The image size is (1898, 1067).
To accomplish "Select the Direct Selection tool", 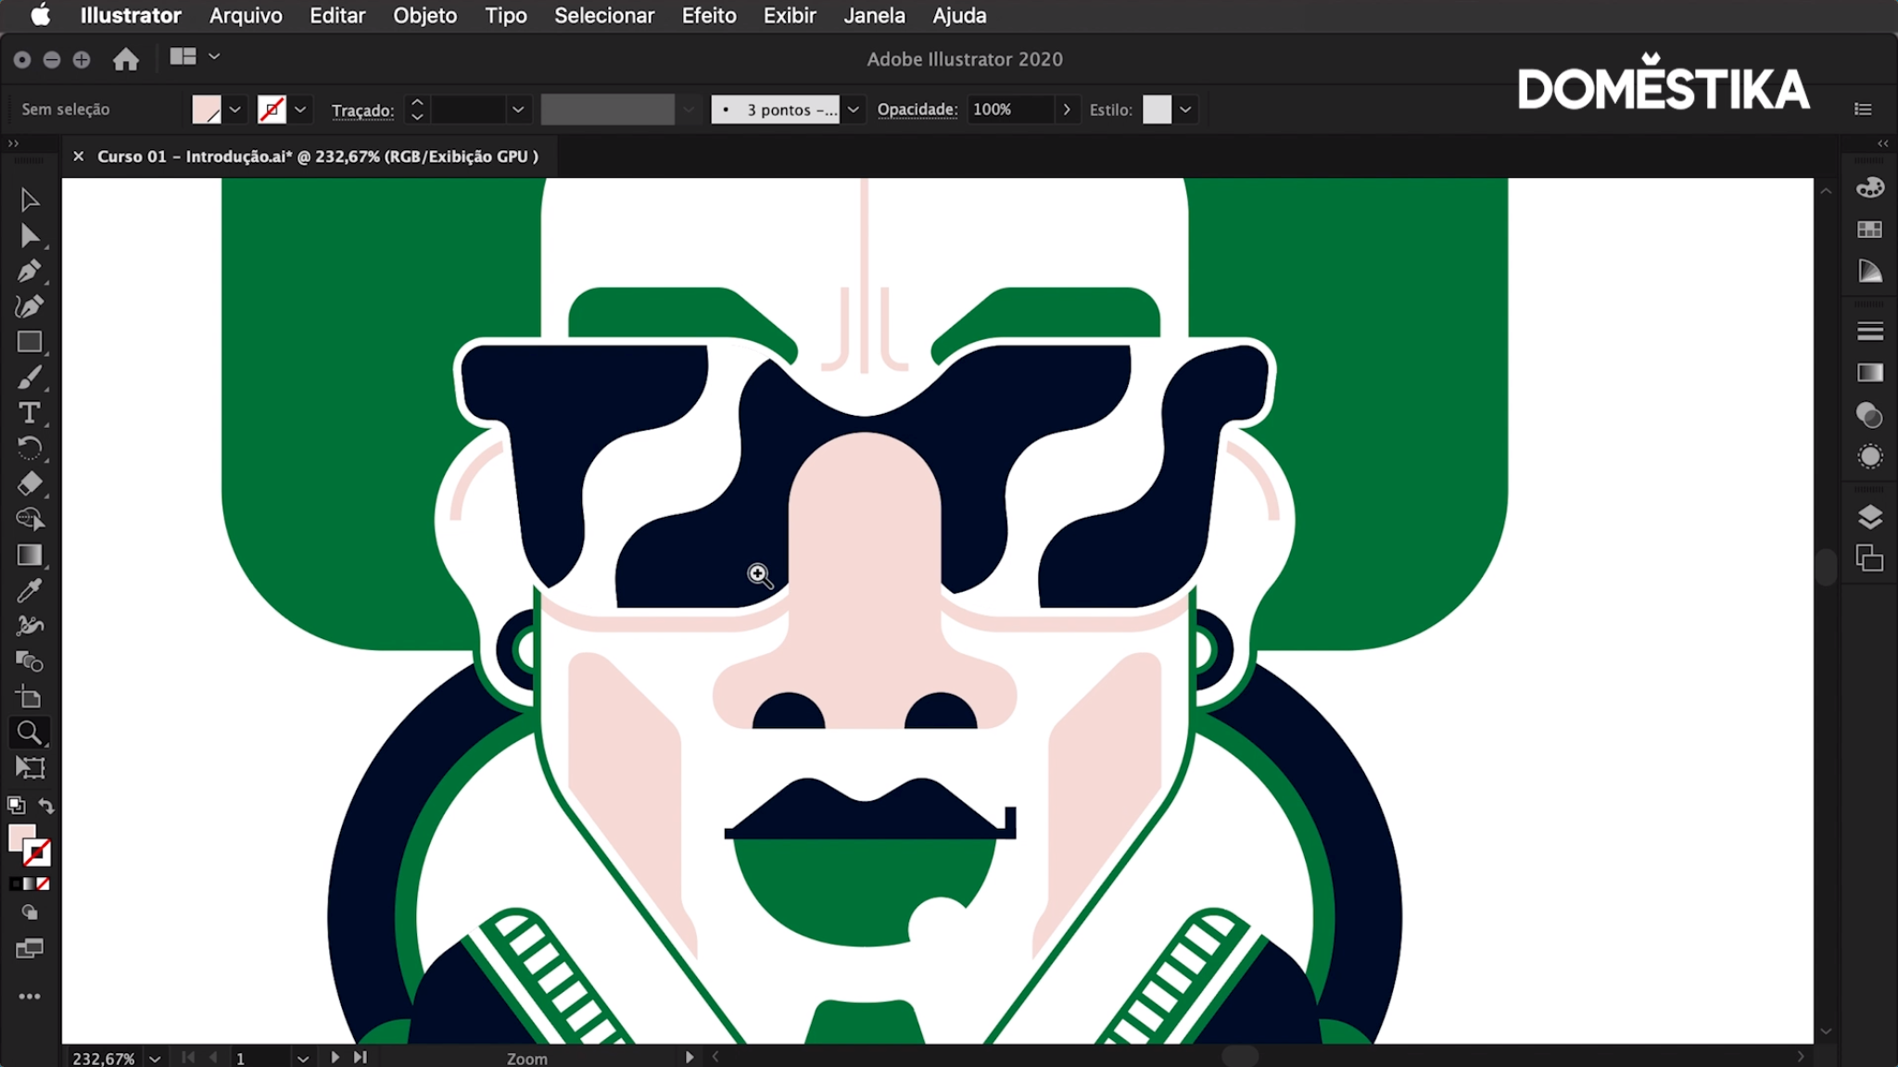I will (x=29, y=236).
